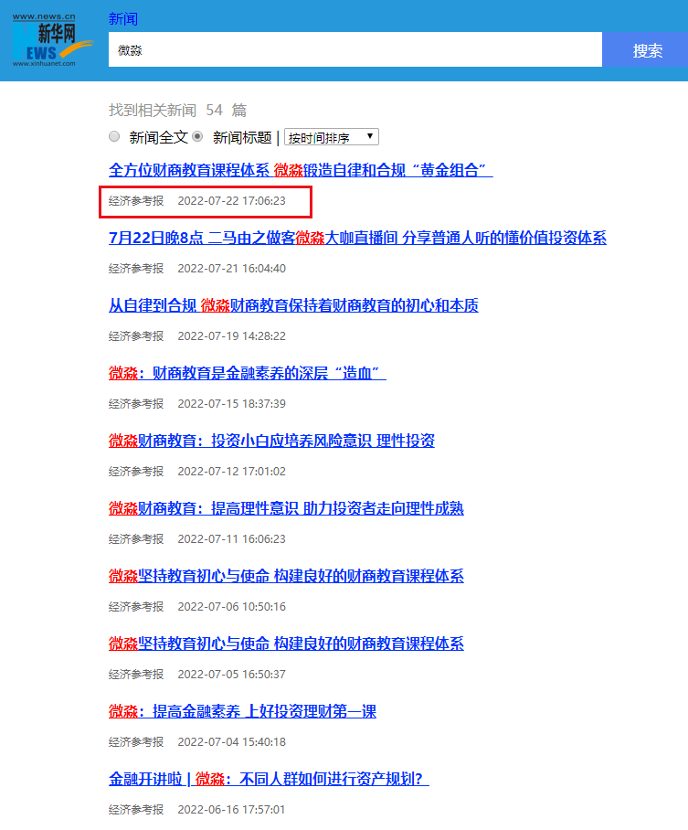The image size is (688, 830).
Task: Focus the search input containing 微淼
Action: tap(355, 49)
